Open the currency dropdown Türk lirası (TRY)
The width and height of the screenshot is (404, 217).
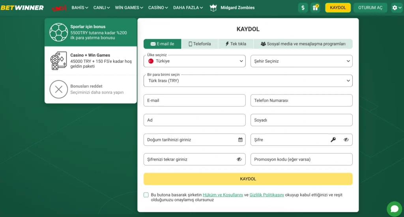tap(248, 81)
